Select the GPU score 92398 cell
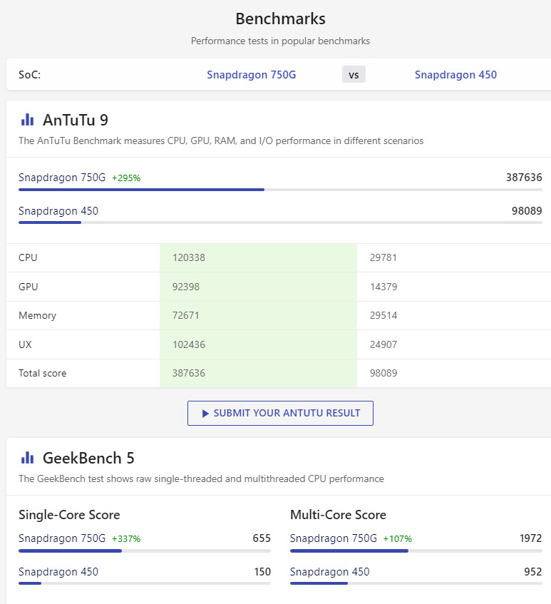The width and height of the screenshot is (551, 604). tap(258, 287)
